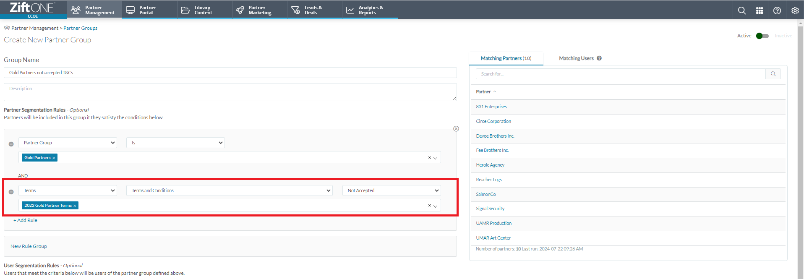Screen dimensions: 804x279
Task: Expand the Gold Partners value selector arrow
Action: 436,158
